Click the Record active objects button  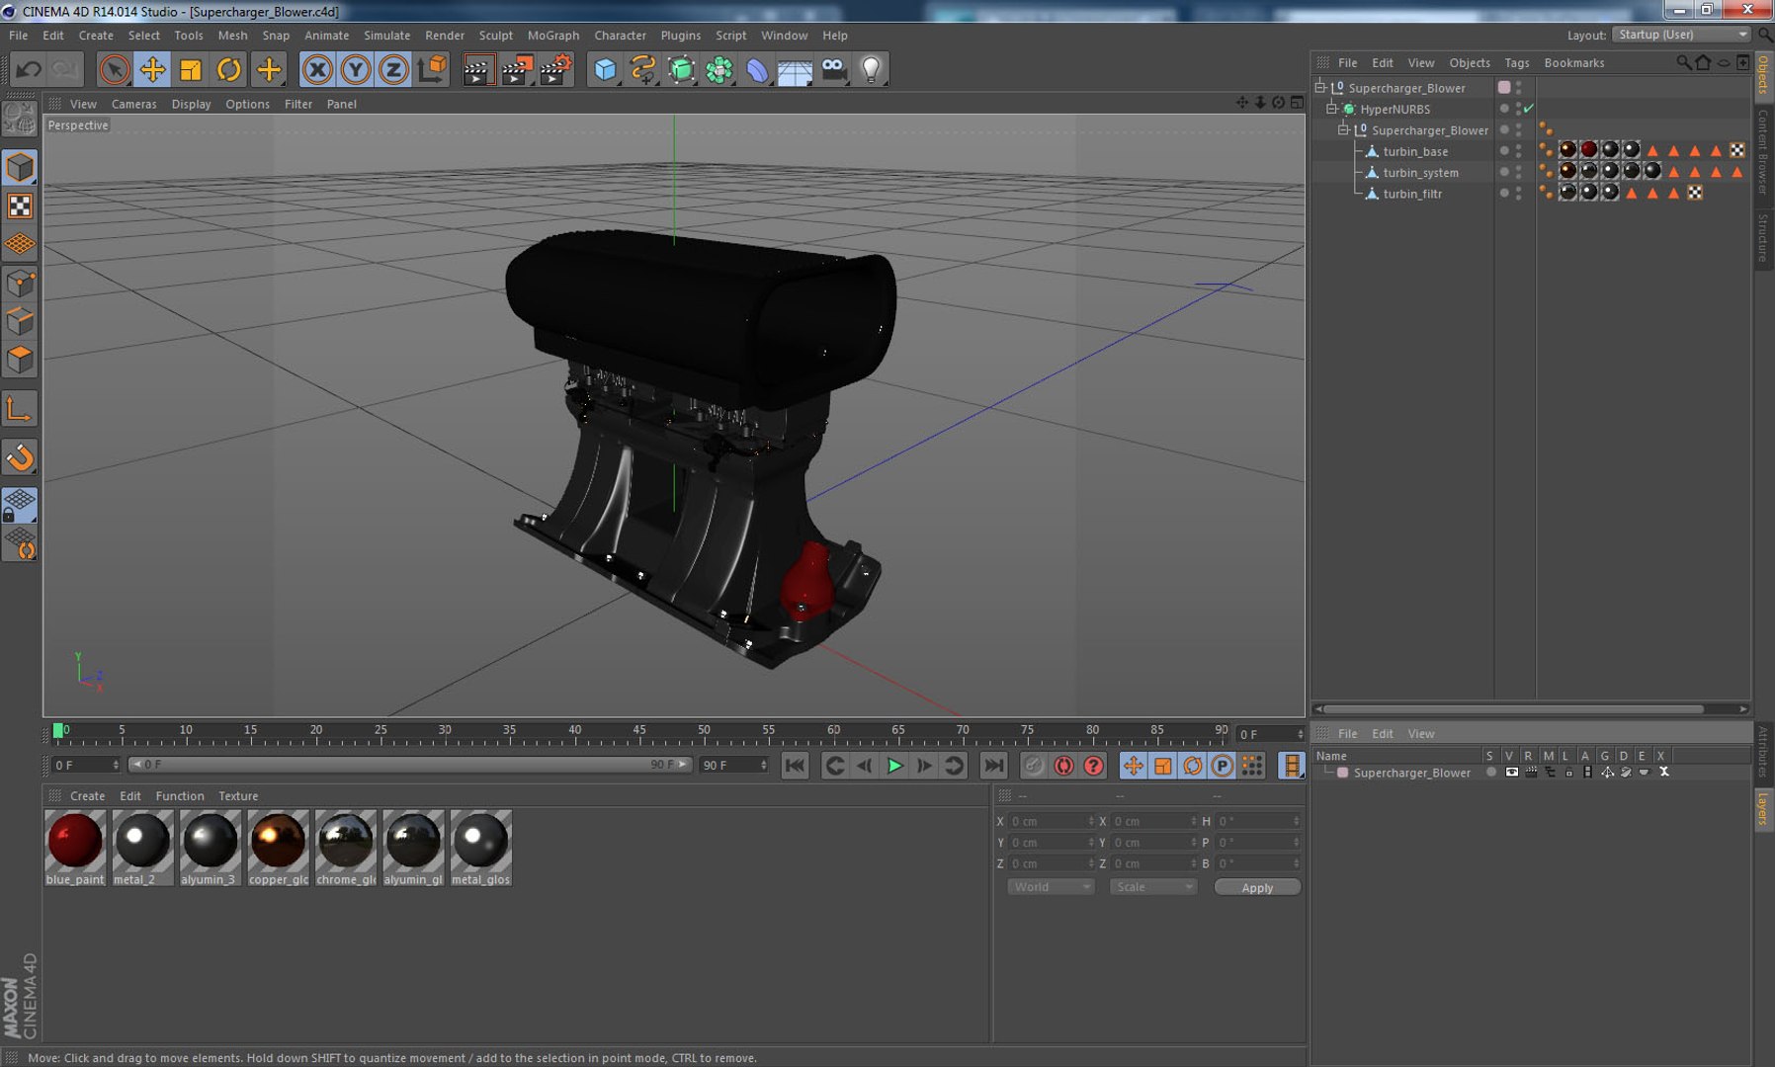1034,766
